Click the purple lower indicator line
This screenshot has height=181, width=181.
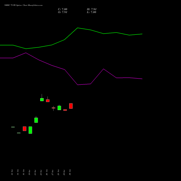[x=77, y=85]
